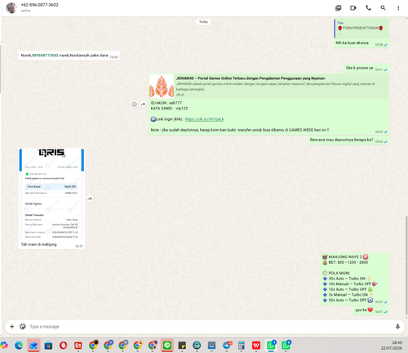408x353 pixels.
Task: Forward the QRIS receipt image
Action: (x=90, y=199)
